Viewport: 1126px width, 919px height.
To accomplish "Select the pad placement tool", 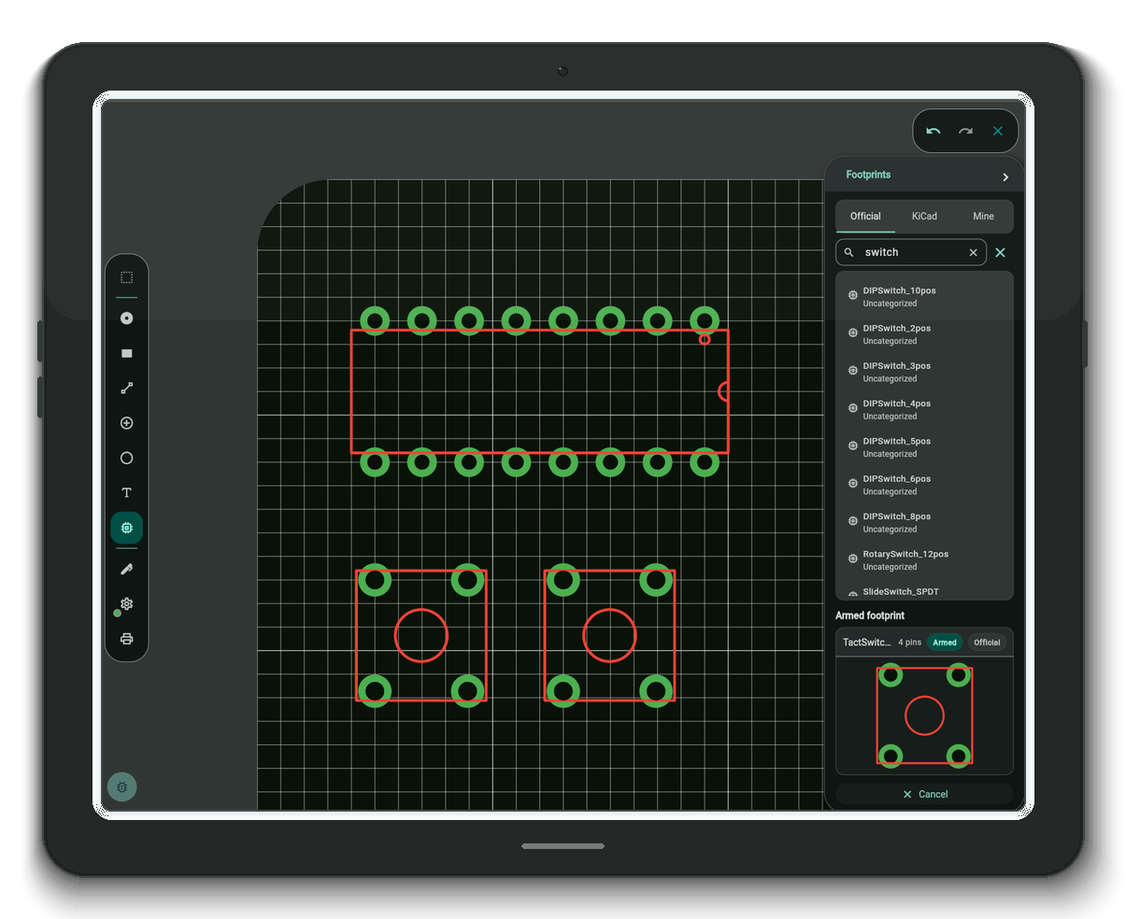I will pyautogui.click(x=126, y=318).
